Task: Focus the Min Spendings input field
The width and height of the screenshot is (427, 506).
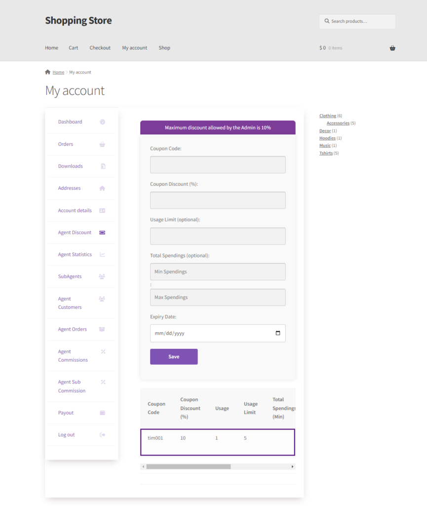Action: pyautogui.click(x=218, y=271)
